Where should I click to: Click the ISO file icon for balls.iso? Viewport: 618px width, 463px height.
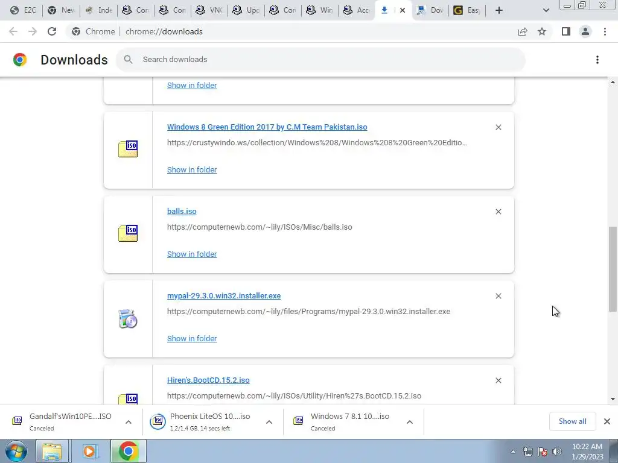click(x=128, y=233)
